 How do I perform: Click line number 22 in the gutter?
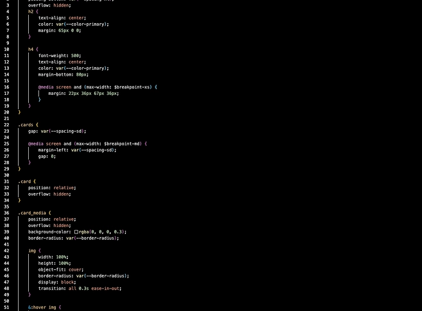point(6,124)
